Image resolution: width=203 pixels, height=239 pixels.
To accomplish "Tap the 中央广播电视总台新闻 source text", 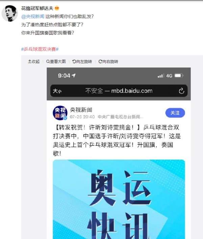I will coord(121,117).
